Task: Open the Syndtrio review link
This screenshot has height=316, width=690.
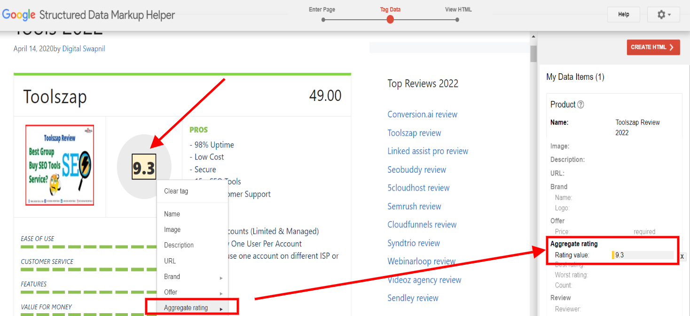Action: pyautogui.click(x=414, y=243)
